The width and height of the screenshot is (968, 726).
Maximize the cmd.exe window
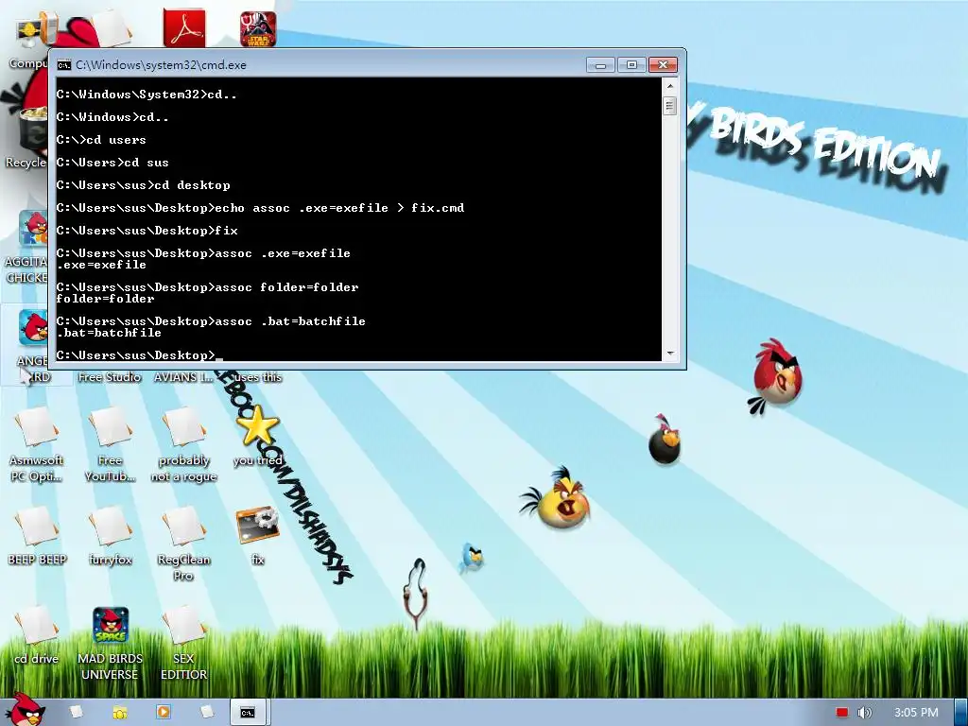coord(631,65)
